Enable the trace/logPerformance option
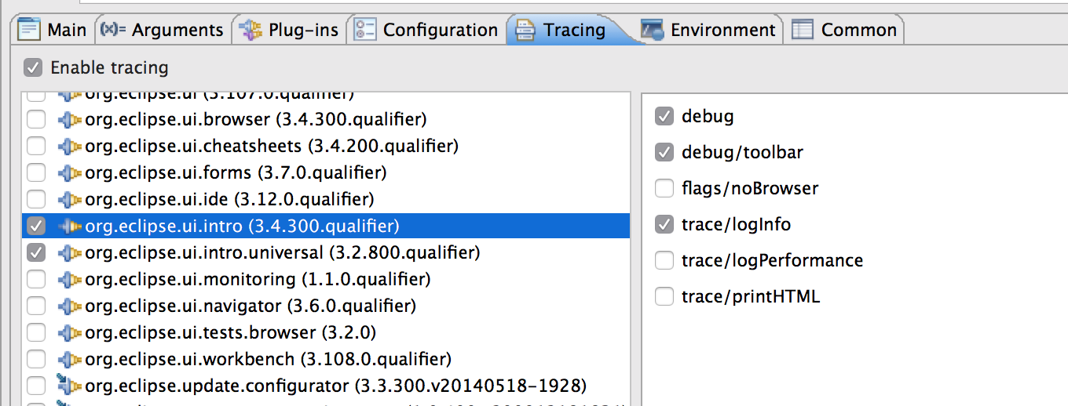 [x=664, y=261]
